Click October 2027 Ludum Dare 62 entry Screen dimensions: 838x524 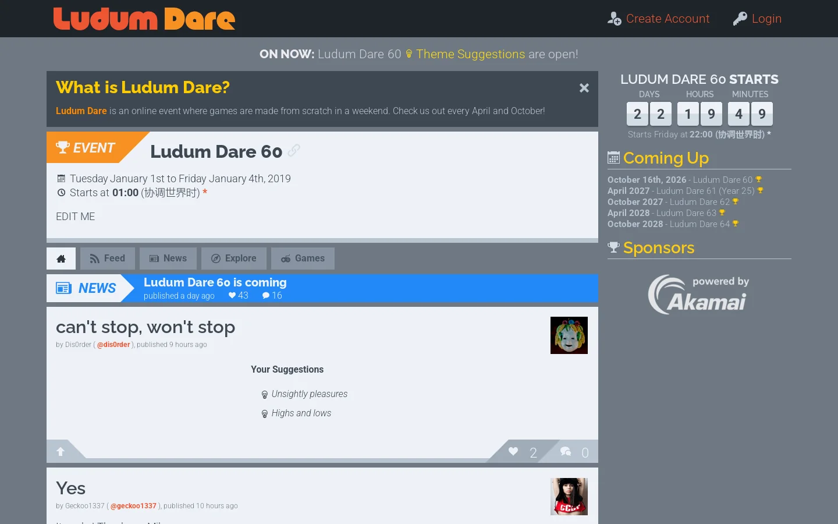pyautogui.click(x=673, y=202)
